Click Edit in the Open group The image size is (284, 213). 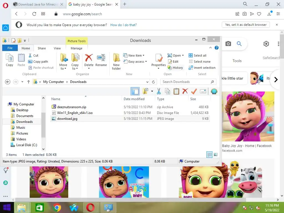[173, 62]
